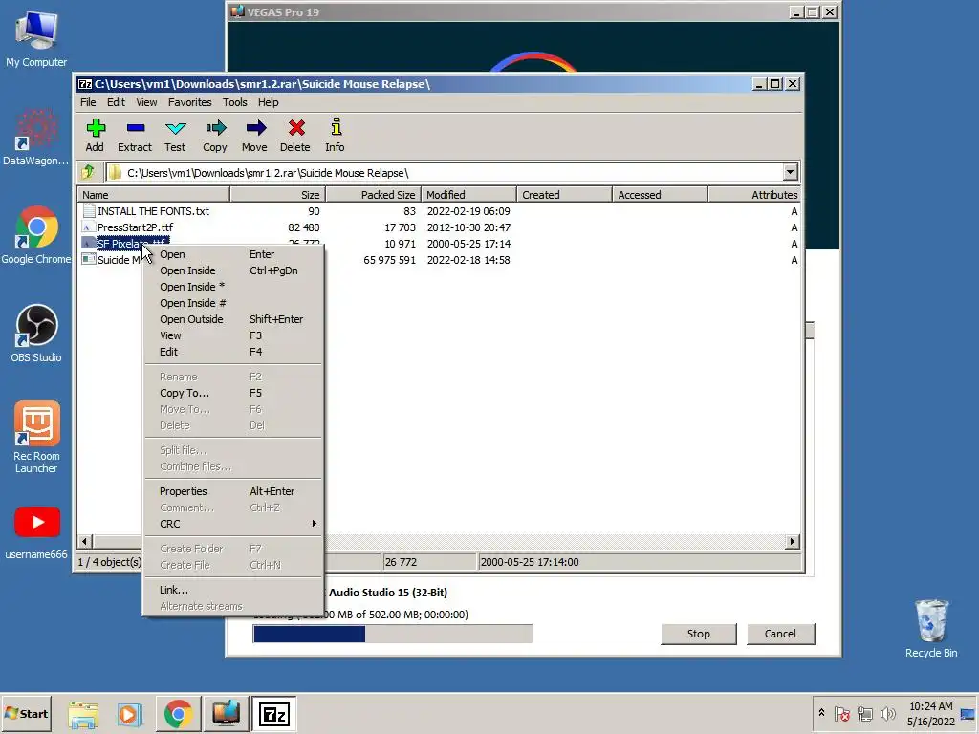The image size is (979, 734).
Task: Click the taskbar clock
Action: point(930,713)
